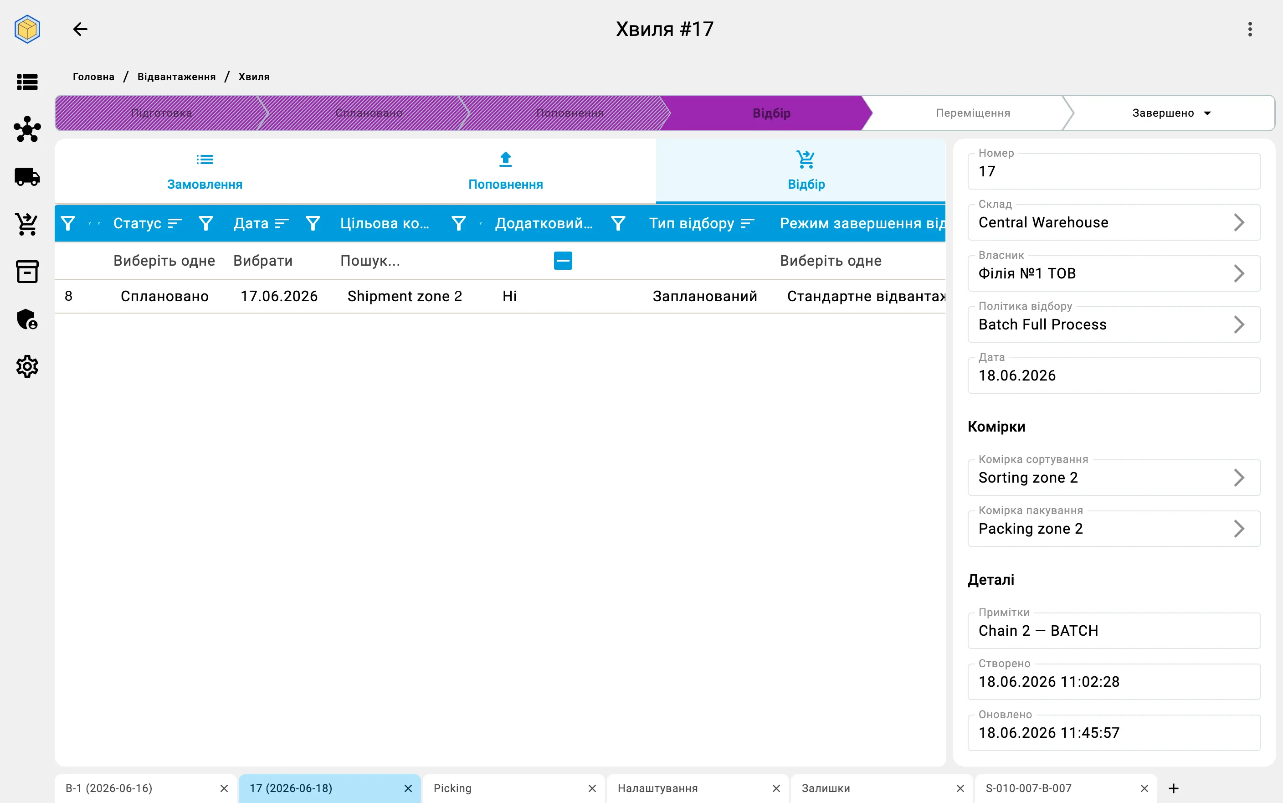This screenshot has width=1283, height=803.
Task: Open the network hub sidebar icon
Action: 27,129
